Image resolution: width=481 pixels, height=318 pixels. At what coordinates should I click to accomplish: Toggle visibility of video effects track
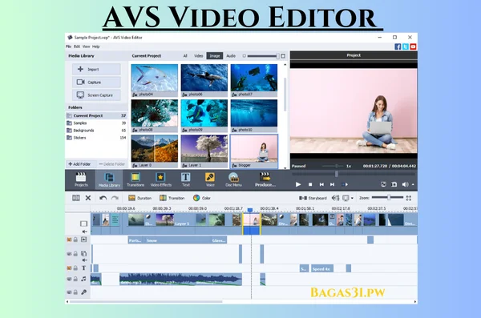69,240
